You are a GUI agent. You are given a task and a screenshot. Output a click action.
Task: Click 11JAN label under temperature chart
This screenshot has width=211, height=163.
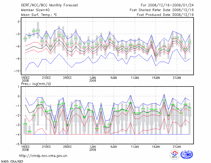pyautogui.click(x=135, y=78)
